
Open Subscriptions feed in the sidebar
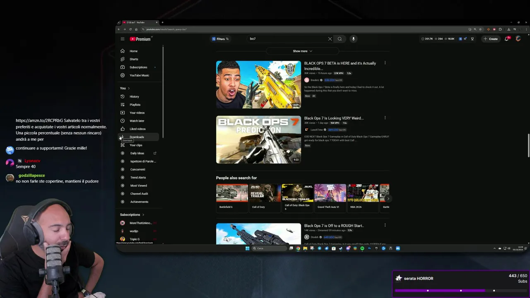139,67
